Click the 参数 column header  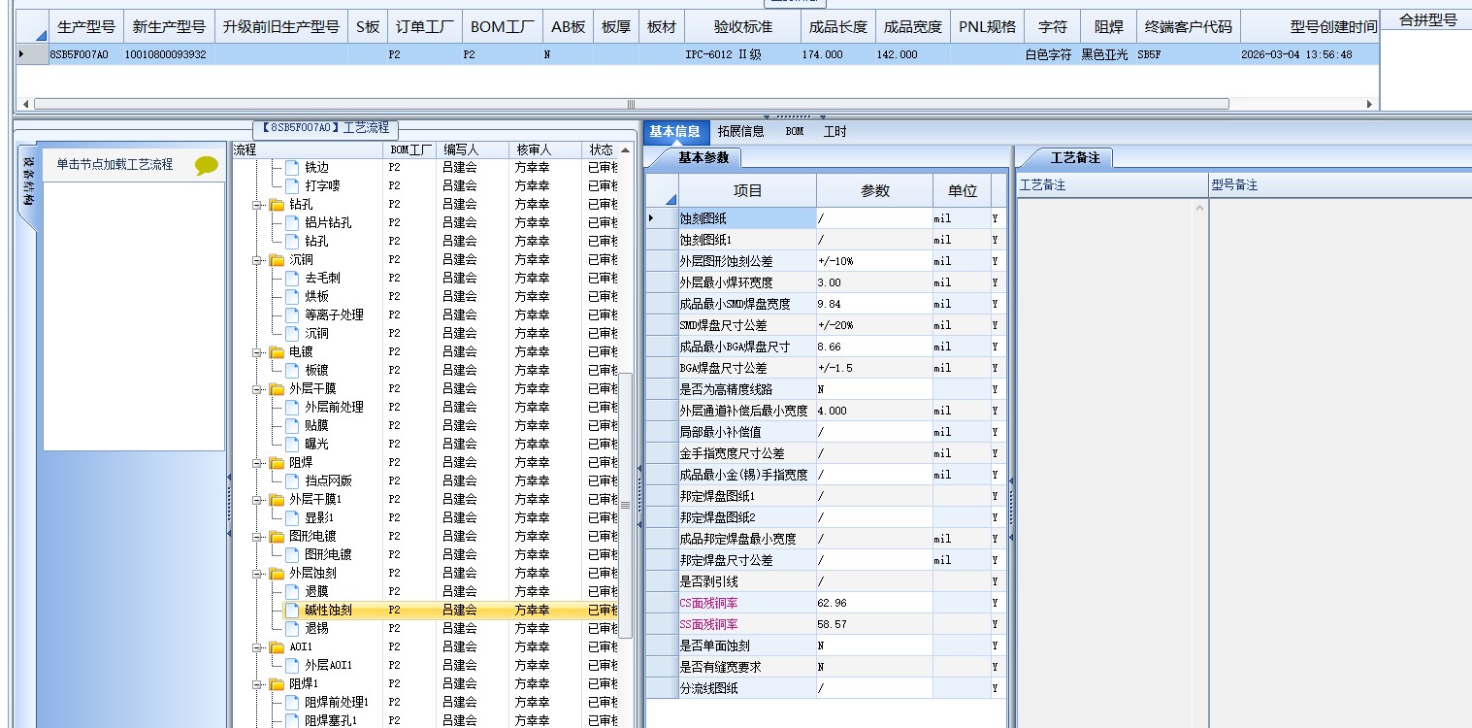coord(875,191)
